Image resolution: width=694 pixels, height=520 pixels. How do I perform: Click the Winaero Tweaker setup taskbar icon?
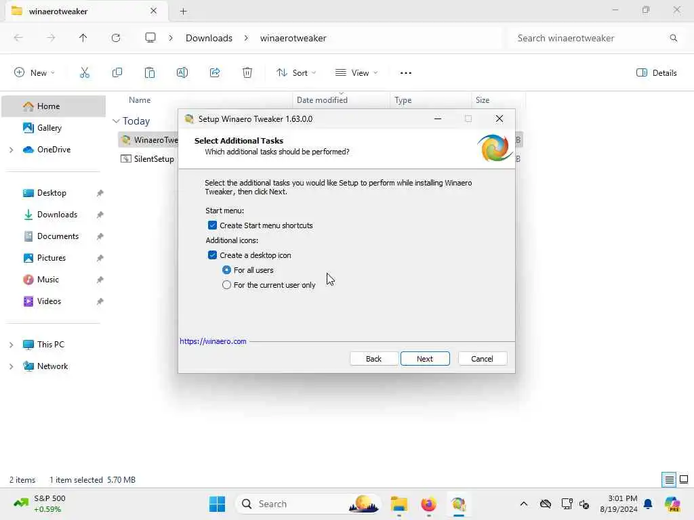tap(459, 504)
